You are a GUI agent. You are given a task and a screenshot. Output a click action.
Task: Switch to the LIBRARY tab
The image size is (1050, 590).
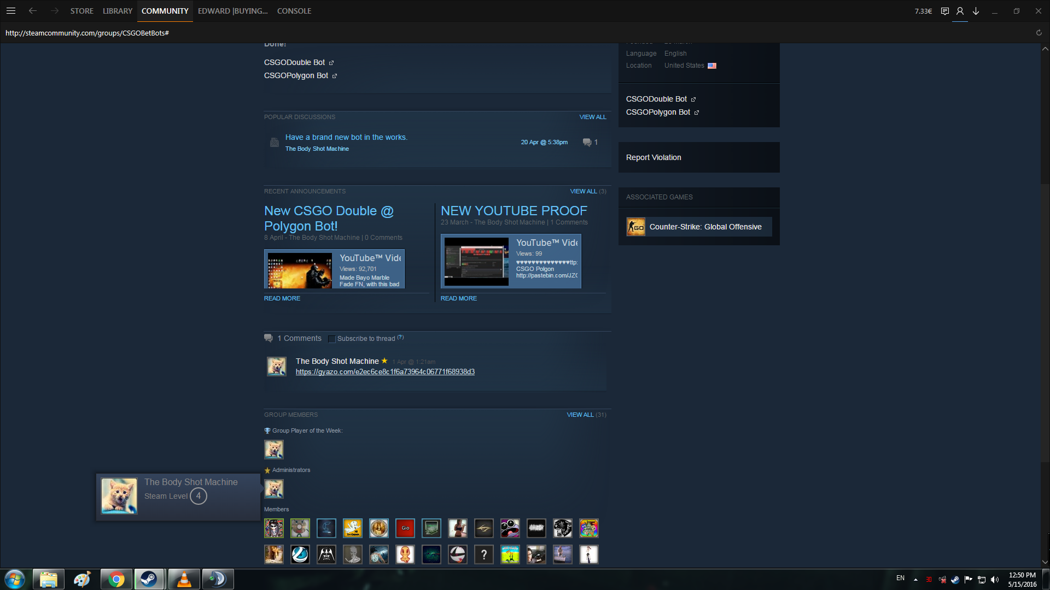click(x=117, y=11)
